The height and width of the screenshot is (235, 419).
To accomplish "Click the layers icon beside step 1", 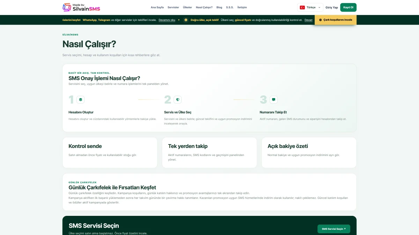I will 81,100.
